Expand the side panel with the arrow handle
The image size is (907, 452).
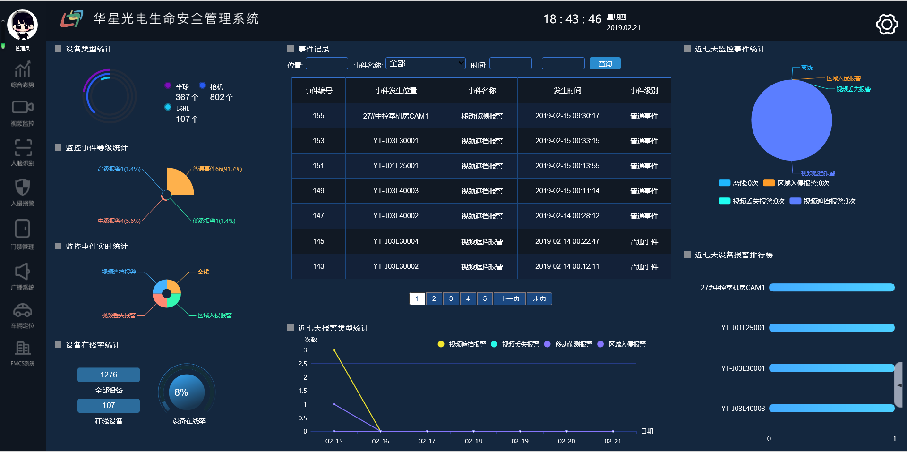[x=899, y=385]
